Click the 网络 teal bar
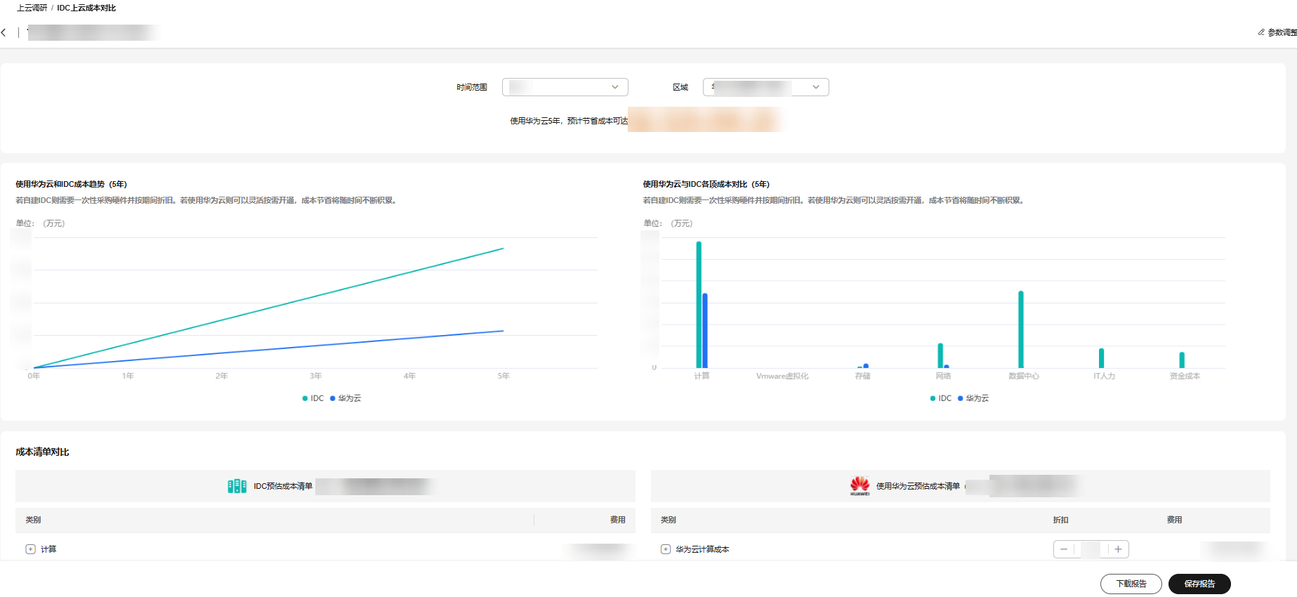Image resolution: width=1297 pixels, height=597 pixels. 940,355
